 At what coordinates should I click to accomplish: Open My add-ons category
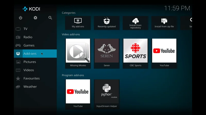[78, 23]
